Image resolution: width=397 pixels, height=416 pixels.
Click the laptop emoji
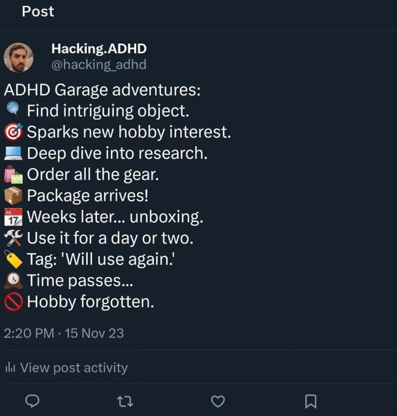tap(13, 153)
